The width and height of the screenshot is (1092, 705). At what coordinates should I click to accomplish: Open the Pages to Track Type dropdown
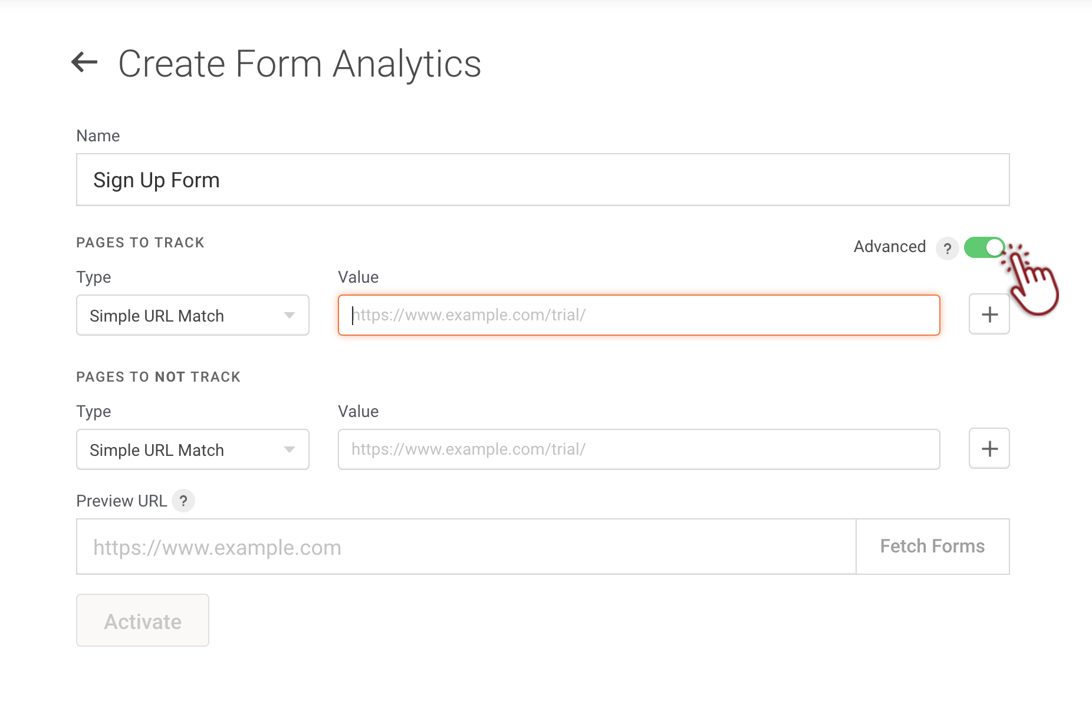click(x=192, y=316)
